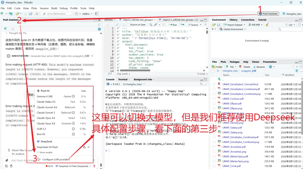Viewport: 303px width, 169px height.
Task: Expand More models in the model list
Action: [x=45, y=152]
